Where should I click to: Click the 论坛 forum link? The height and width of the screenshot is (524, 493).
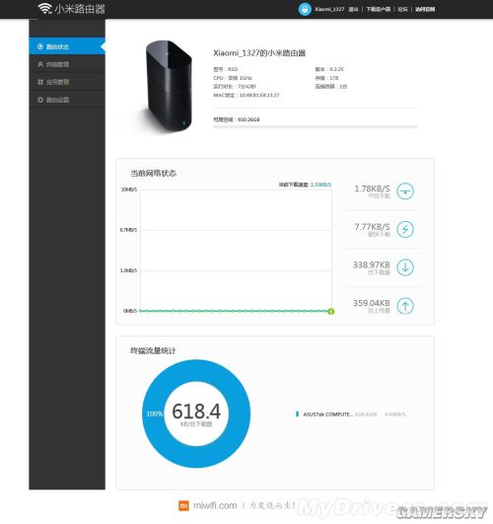click(403, 9)
